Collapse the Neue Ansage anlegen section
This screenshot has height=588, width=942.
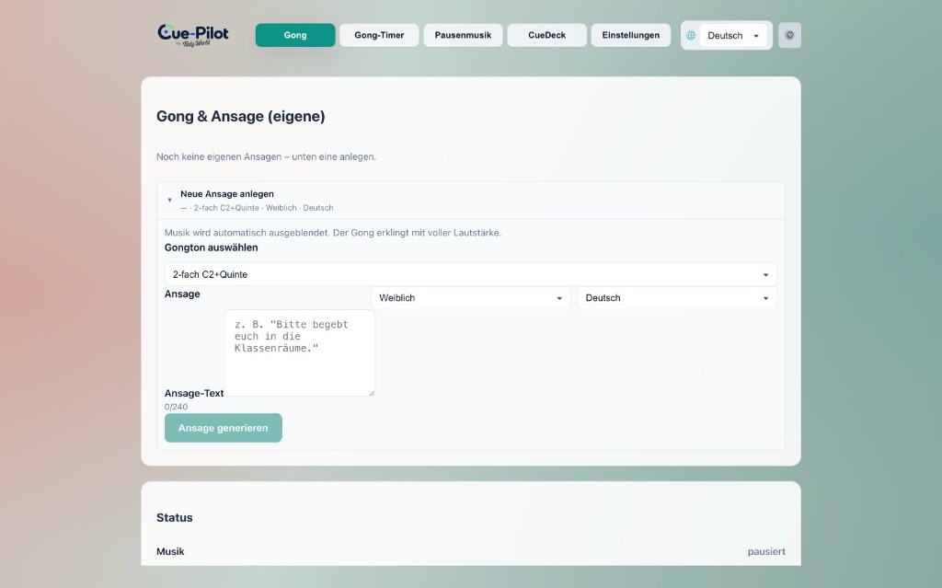click(x=470, y=201)
